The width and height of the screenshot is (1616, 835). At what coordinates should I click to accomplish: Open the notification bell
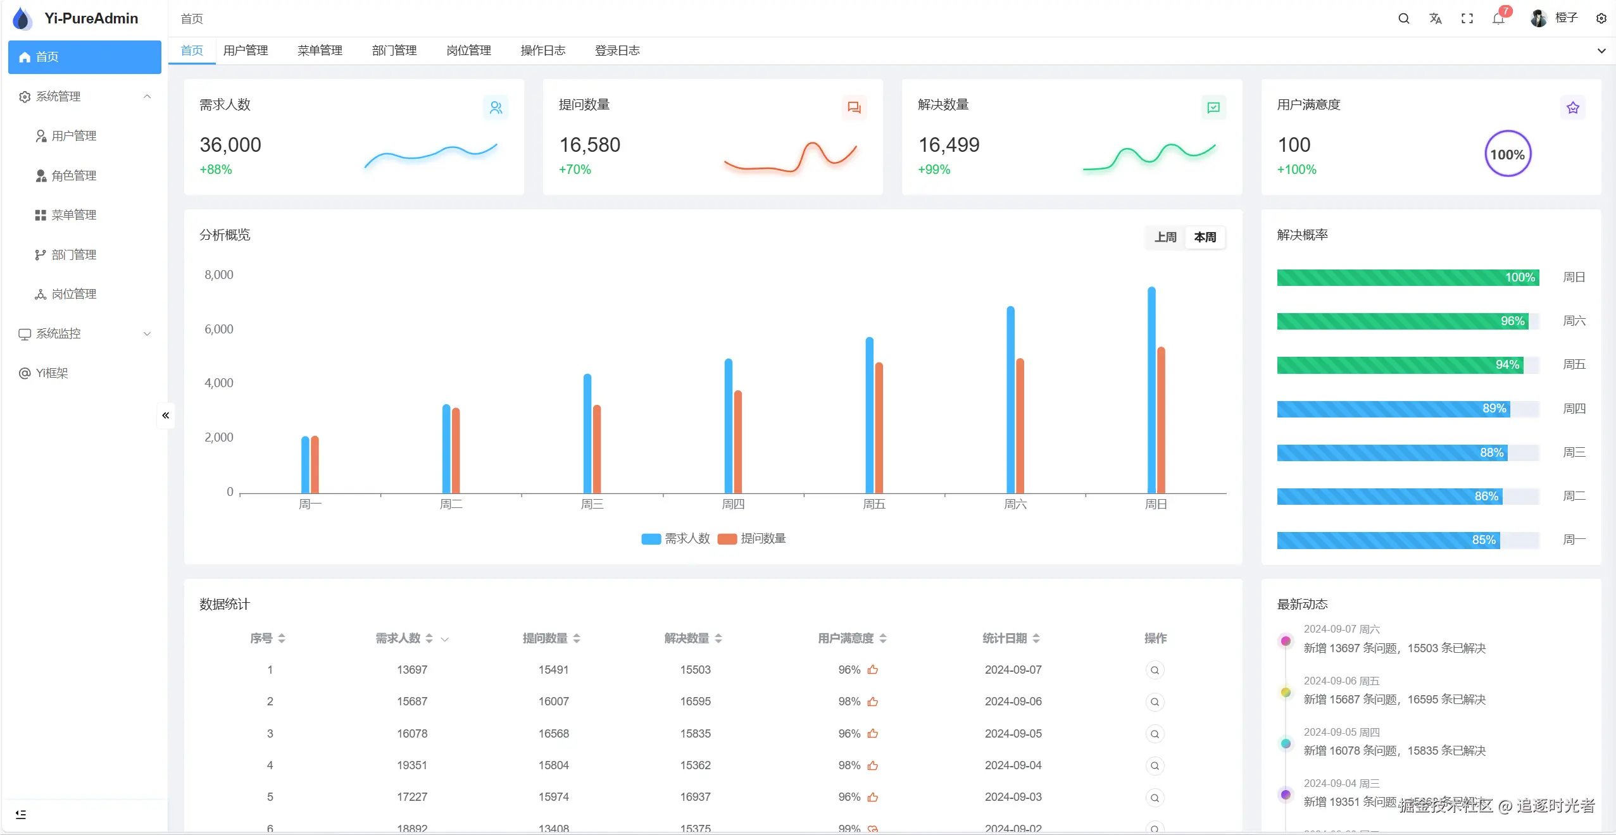tap(1498, 18)
